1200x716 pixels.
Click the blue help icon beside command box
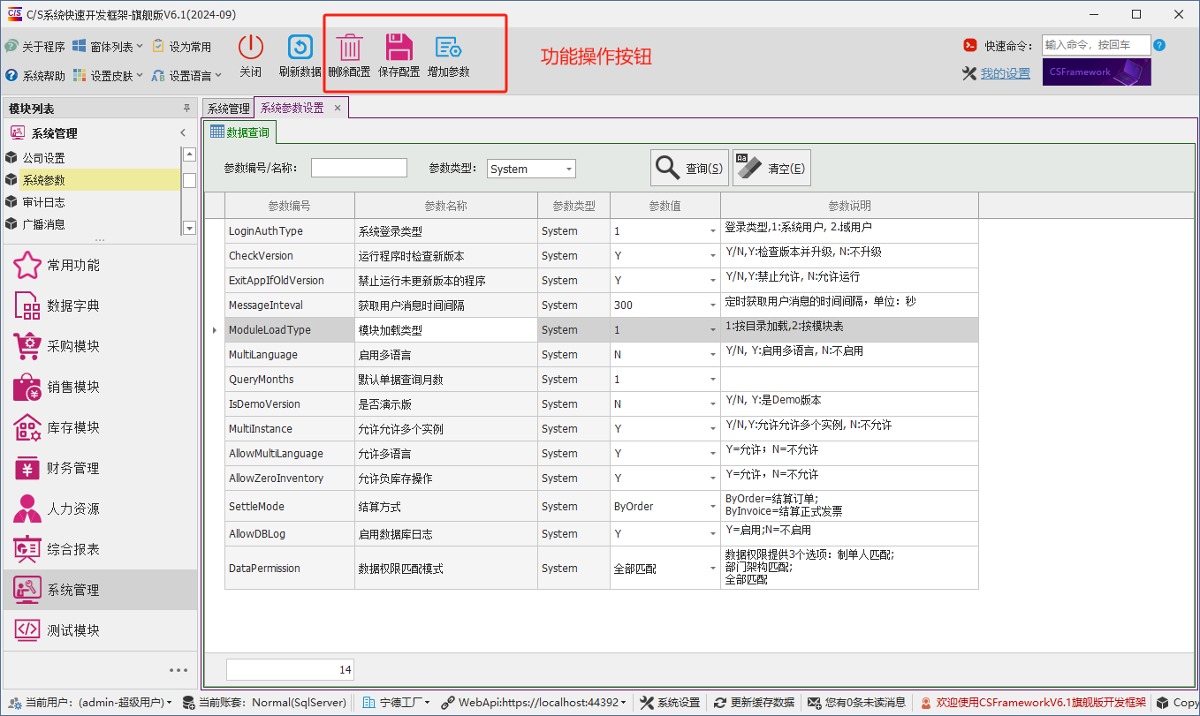(1159, 45)
